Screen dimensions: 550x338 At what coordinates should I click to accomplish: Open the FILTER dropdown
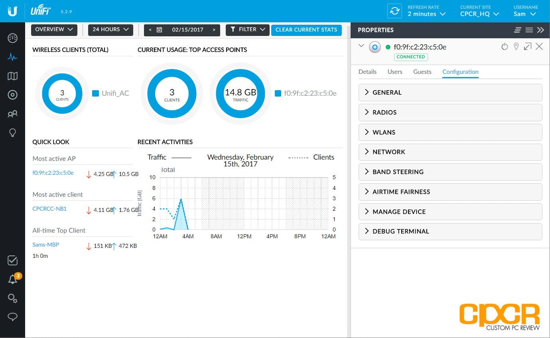[247, 30]
